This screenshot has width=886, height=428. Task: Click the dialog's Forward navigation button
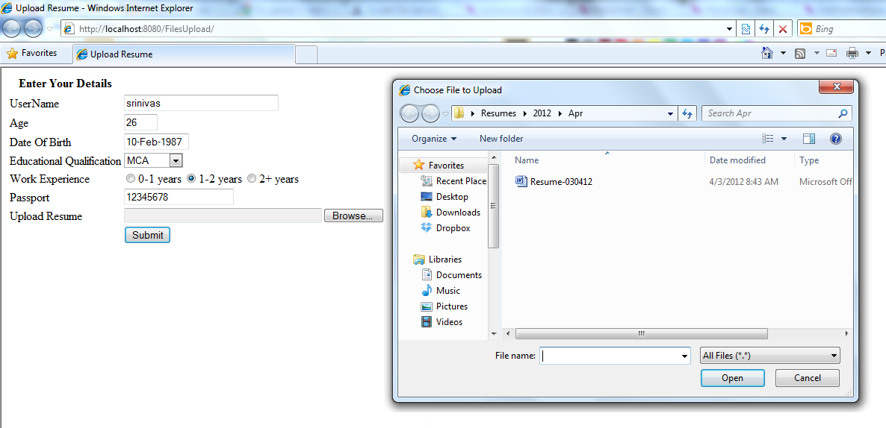pyautogui.click(x=430, y=113)
